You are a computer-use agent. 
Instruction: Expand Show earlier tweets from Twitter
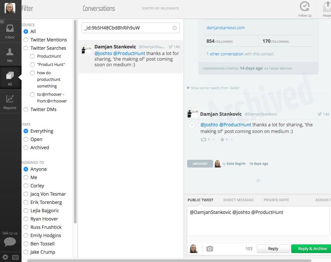[x=213, y=88]
